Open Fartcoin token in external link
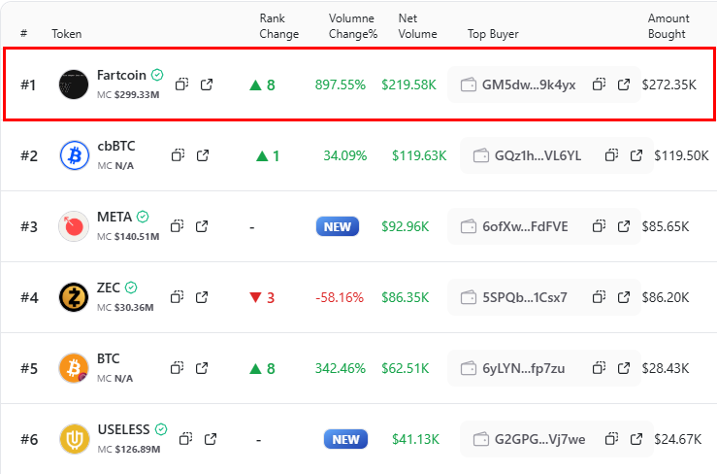 pos(207,85)
